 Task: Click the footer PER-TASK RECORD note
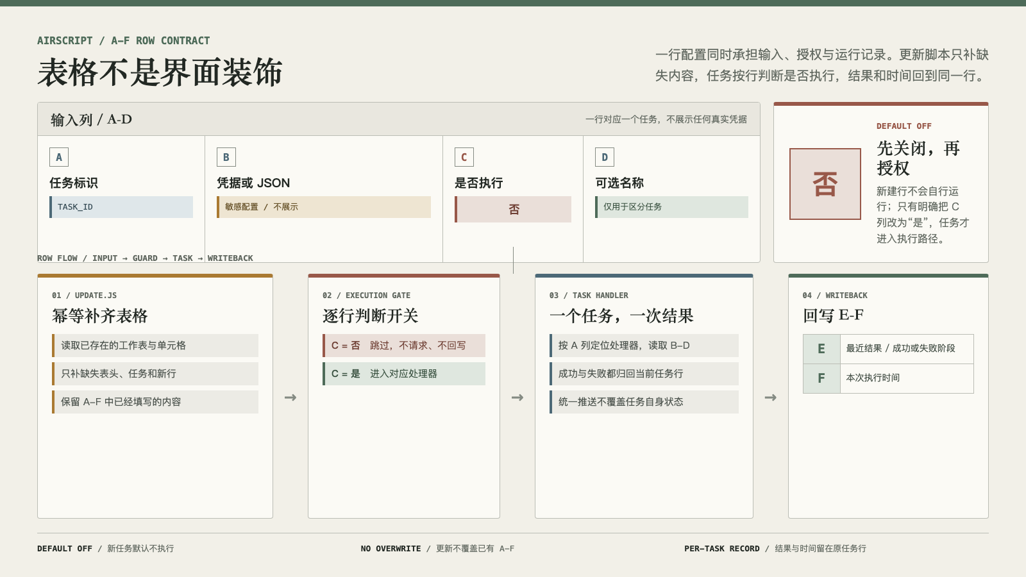(x=775, y=549)
